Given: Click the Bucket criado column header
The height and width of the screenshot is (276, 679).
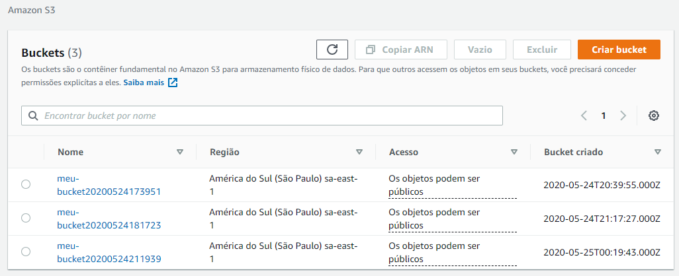Looking at the screenshot, I should tap(573, 152).
